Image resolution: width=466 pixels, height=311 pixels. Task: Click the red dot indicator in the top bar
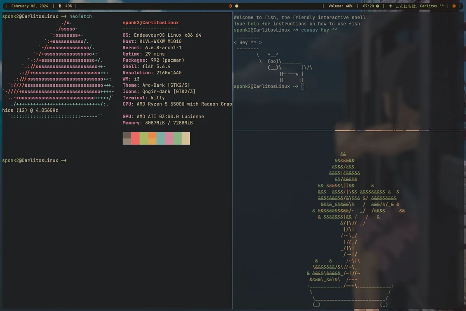230,6
